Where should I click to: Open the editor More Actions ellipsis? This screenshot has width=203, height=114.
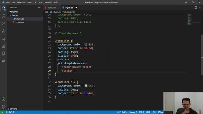[200, 8]
